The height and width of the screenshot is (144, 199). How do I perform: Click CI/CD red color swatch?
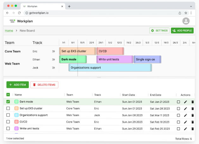coord(16,122)
